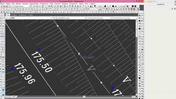Open the Поверхность menu
The height and width of the screenshot is (99, 176).
pyautogui.click(x=44, y=4)
